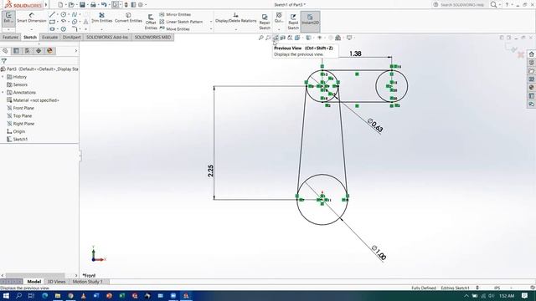Switch to the Sketch tab

point(30,37)
